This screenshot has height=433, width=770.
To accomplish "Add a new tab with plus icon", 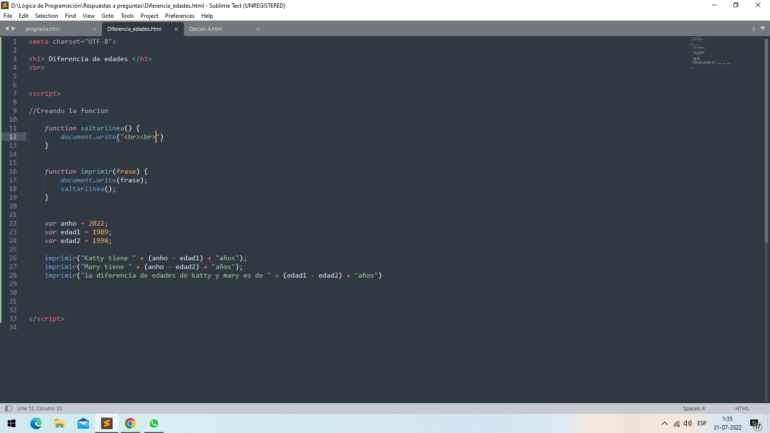I will [754, 28].
